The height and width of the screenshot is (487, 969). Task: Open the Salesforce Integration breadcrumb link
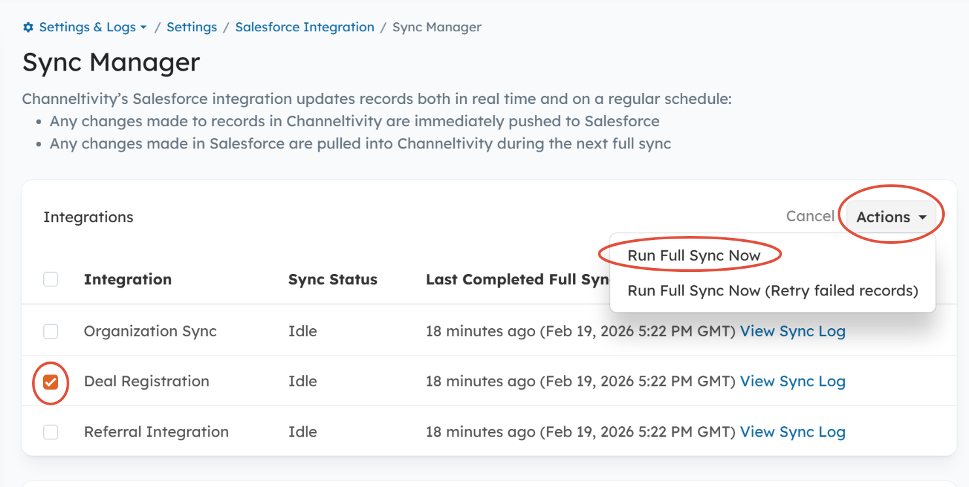tap(304, 27)
